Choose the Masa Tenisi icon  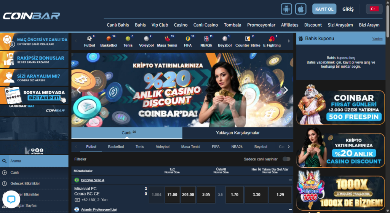pos(167,41)
